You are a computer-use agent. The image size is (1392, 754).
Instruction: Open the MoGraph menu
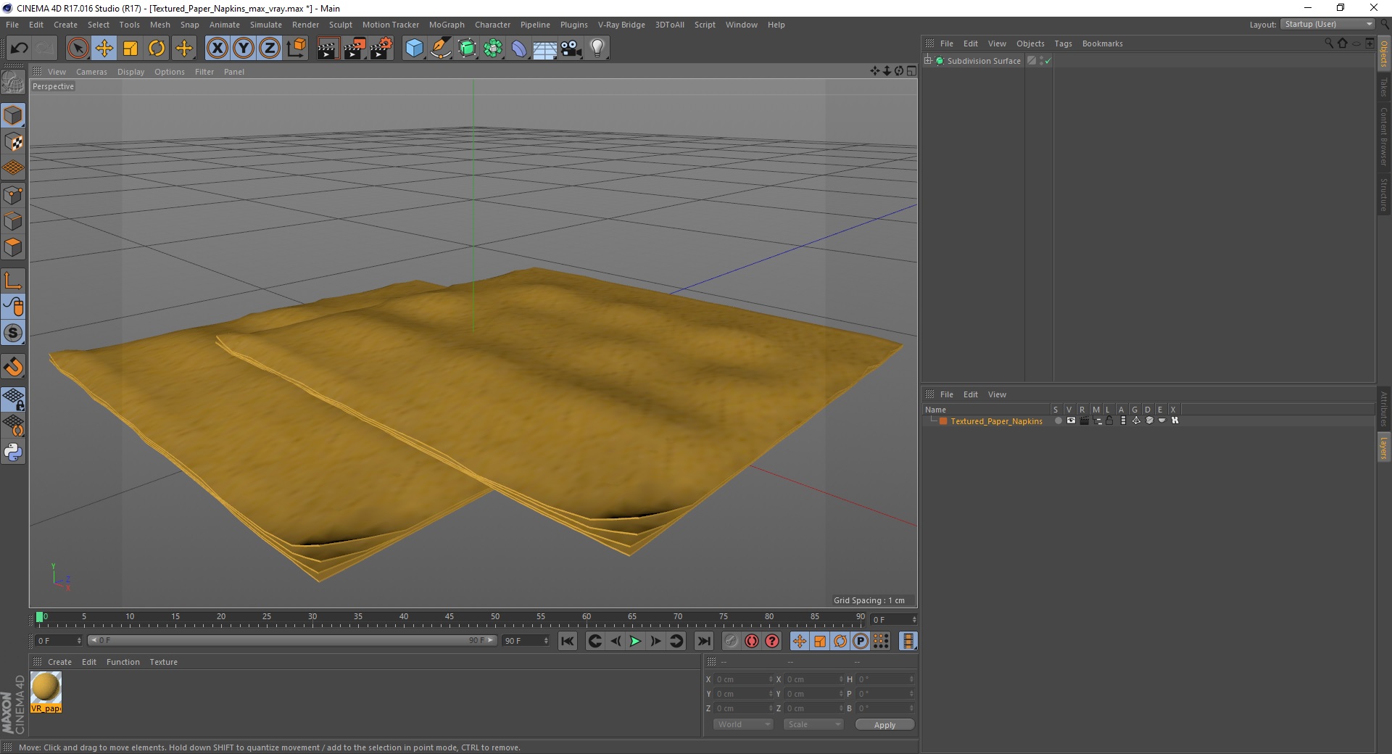coord(447,25)
